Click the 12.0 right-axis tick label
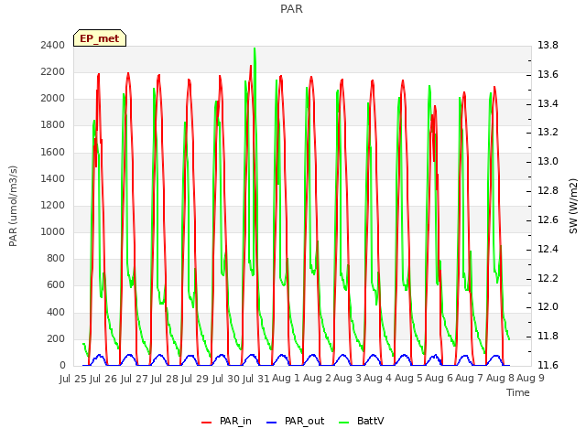Viewport: 586px width, 439px height. (x=548, y=307)
